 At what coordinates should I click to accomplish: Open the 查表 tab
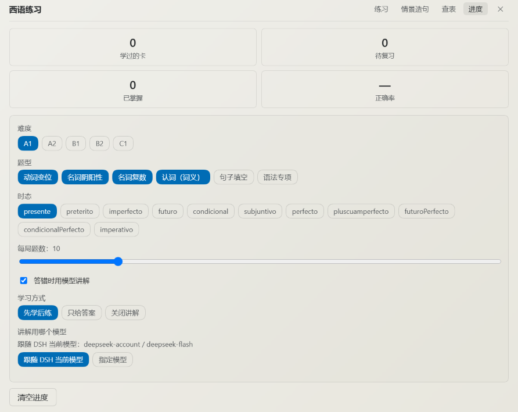coord(449,9)
